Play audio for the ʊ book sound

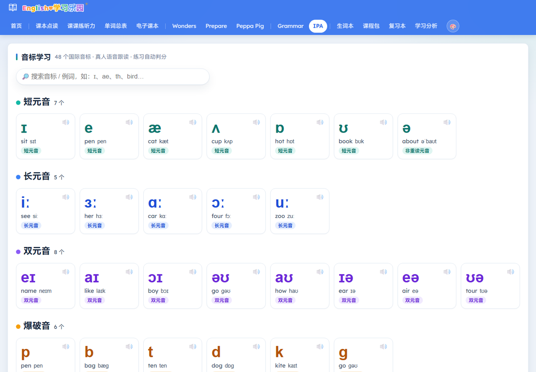click(x=383, y=122)
